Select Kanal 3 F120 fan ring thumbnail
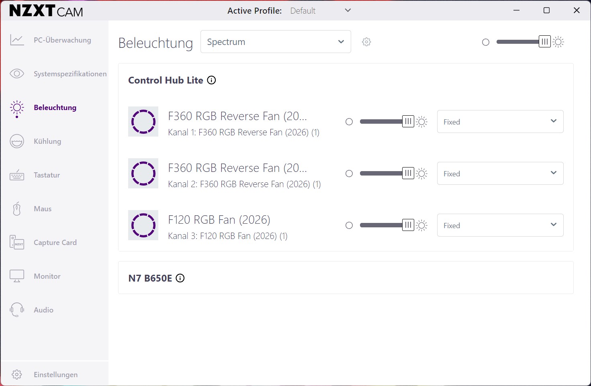The width and height of the screenshot is (591, 386). coord(143,225)
